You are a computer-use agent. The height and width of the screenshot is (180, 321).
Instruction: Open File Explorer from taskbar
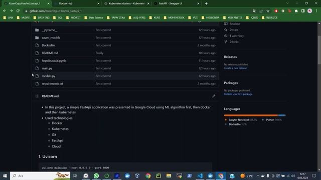169,175
